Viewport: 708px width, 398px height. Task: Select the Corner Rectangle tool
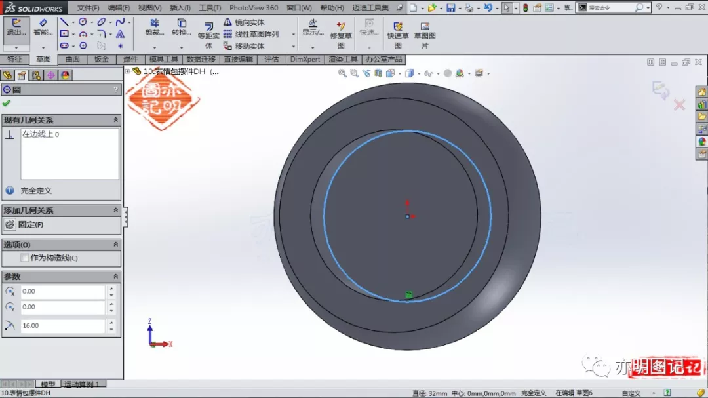[x=64, y=34]
